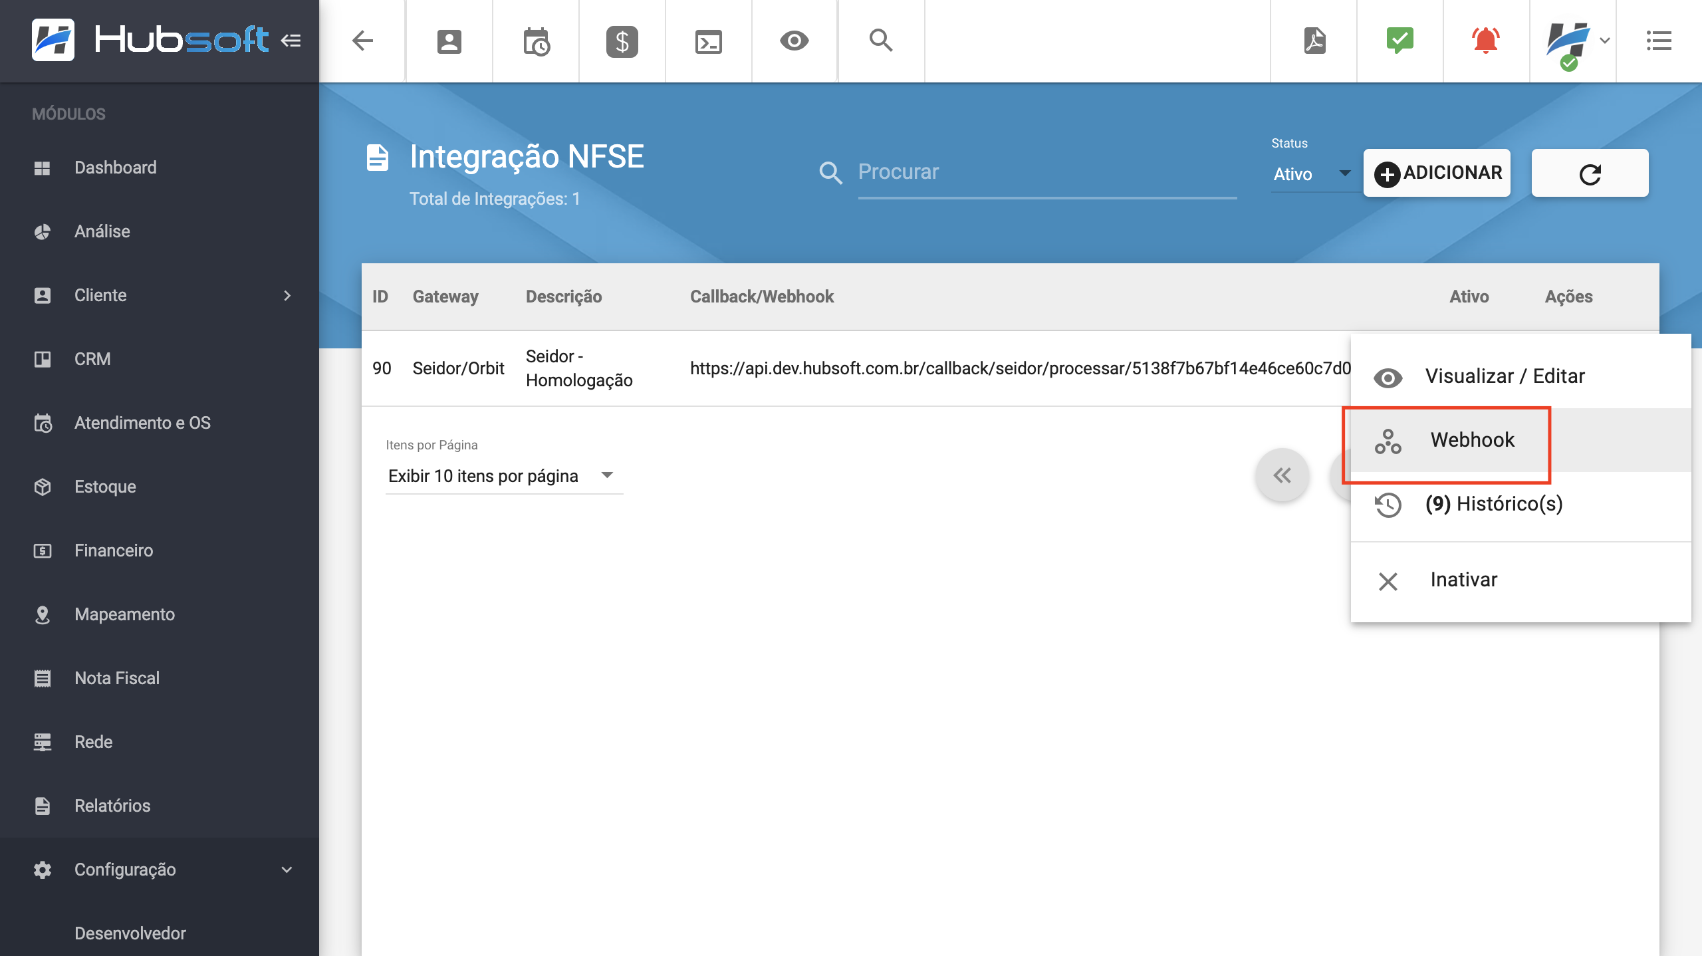This screenshot has height=956, width=1702.
Task: Click the Procurar search field
Action: (x=1046, y=172)
